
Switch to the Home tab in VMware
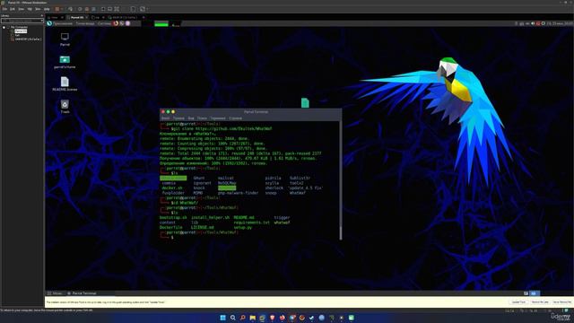point(55,18)
